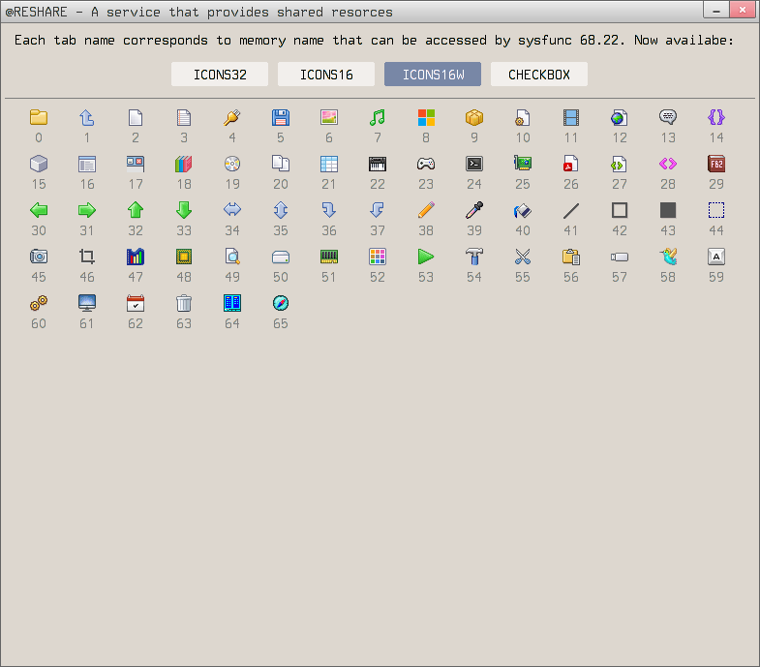Screen dimensions: 760x667
Task: Select the ICONS16W tab
Action: click(433, 75)
